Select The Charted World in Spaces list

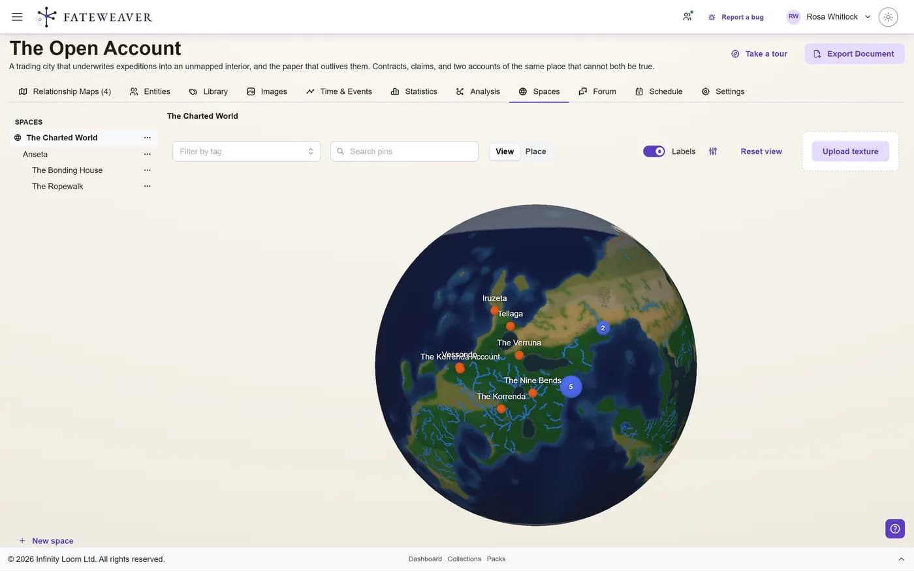62,138
